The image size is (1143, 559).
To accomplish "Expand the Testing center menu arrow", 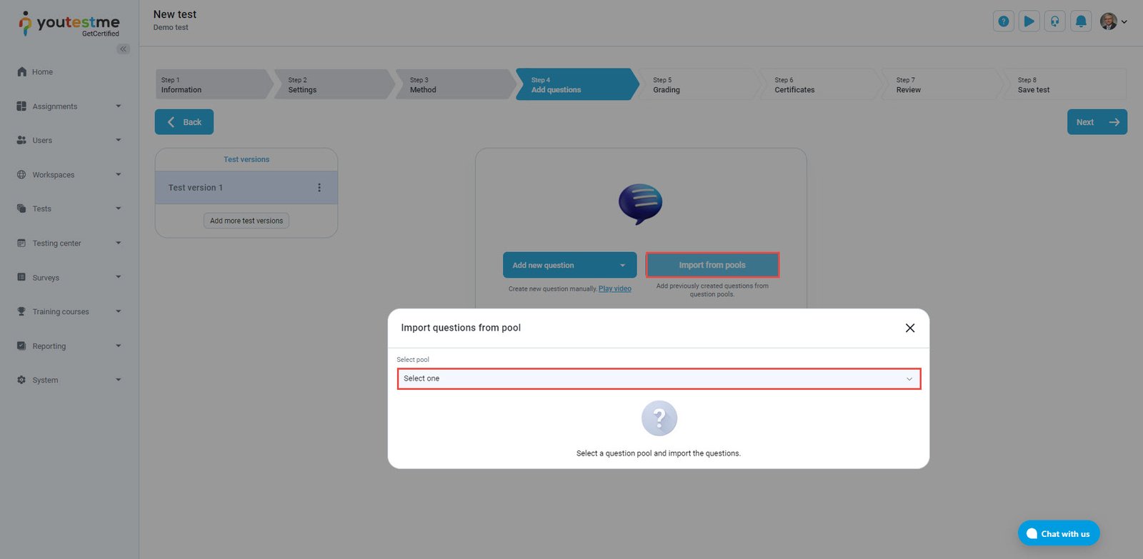I will tap(119, 243).
